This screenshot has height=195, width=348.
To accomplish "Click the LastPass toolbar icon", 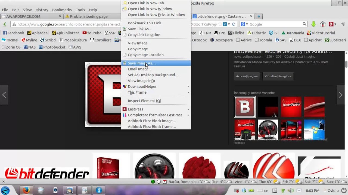I will [x=331, y=24].
